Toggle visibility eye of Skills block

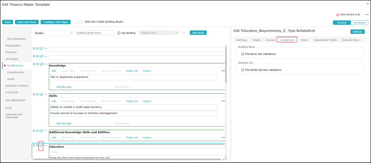click(37, 94)
